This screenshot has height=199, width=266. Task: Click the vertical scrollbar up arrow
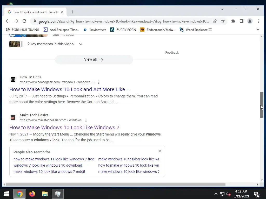tap(262, 37)
